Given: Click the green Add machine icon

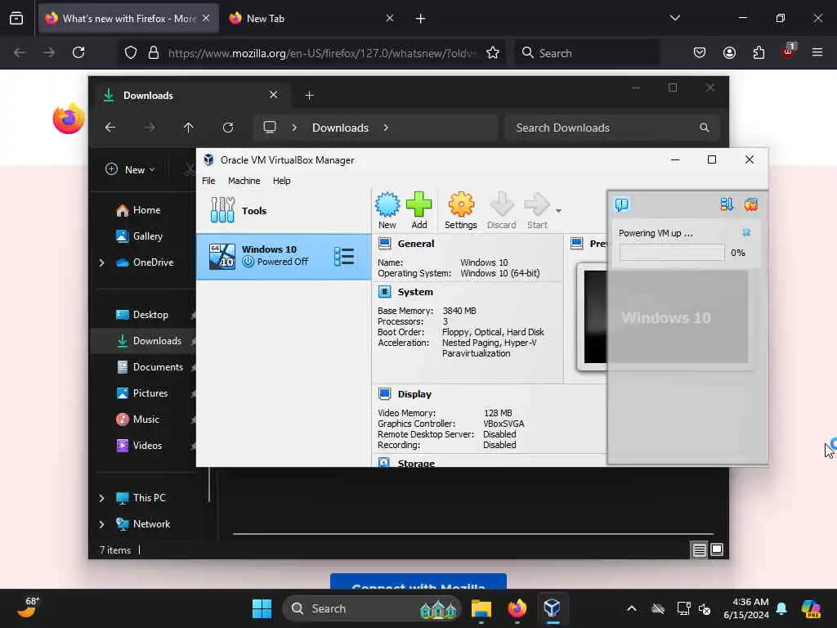Looking at the screenshot, I should tap(419, 210).
